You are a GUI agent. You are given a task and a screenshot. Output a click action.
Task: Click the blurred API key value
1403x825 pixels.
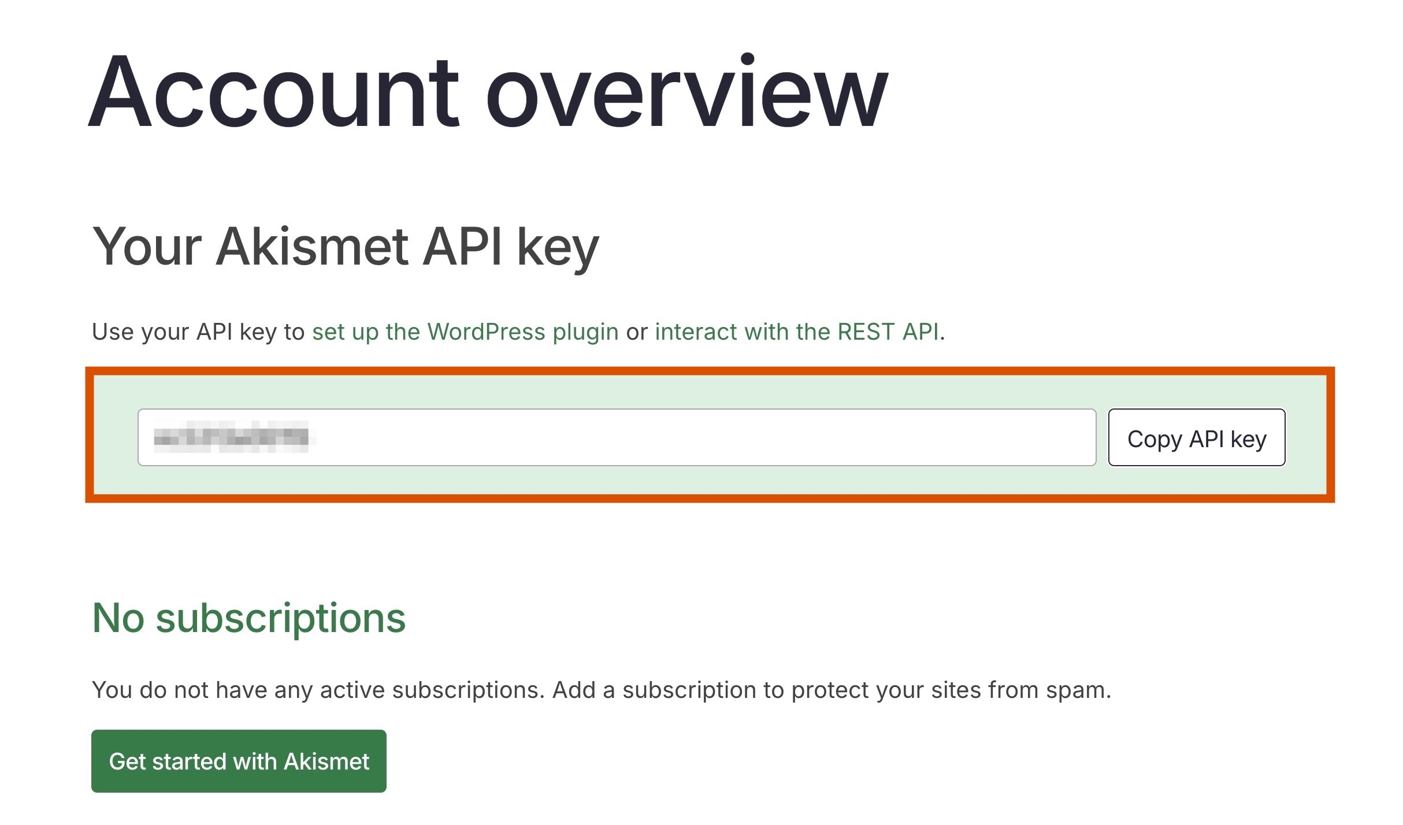click(x=231, y=437)
